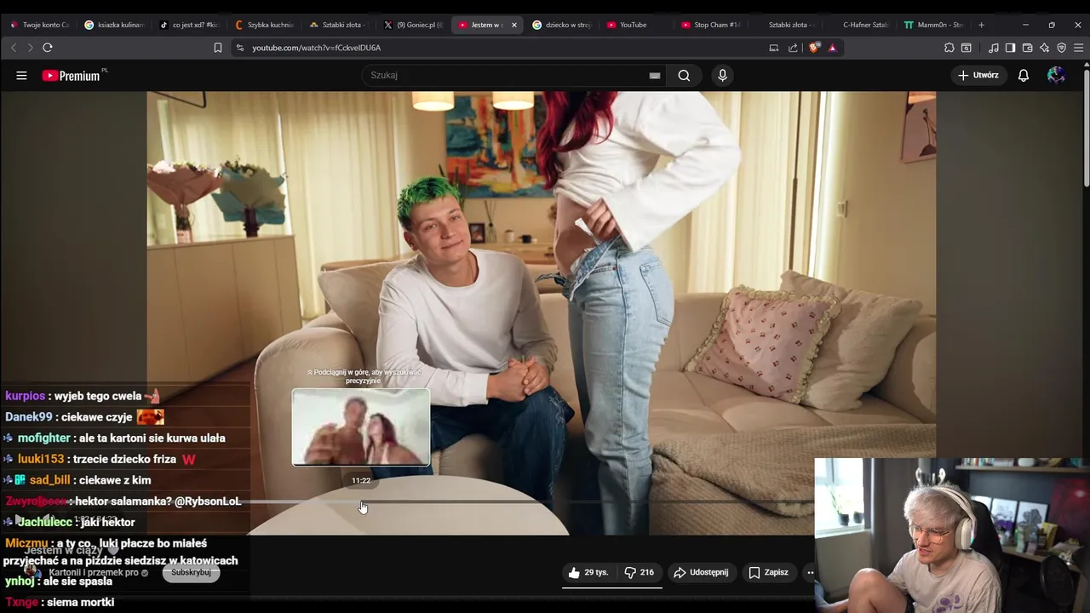Open YouTube notifications bell
The image size is (1090, 613).
pyautogui.click(x=1024, y=76)
